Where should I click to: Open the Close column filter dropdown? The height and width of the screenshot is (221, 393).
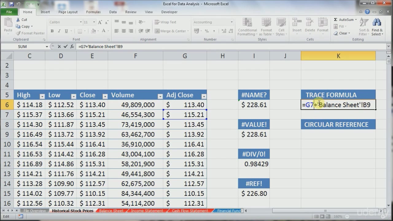(105, 96)
